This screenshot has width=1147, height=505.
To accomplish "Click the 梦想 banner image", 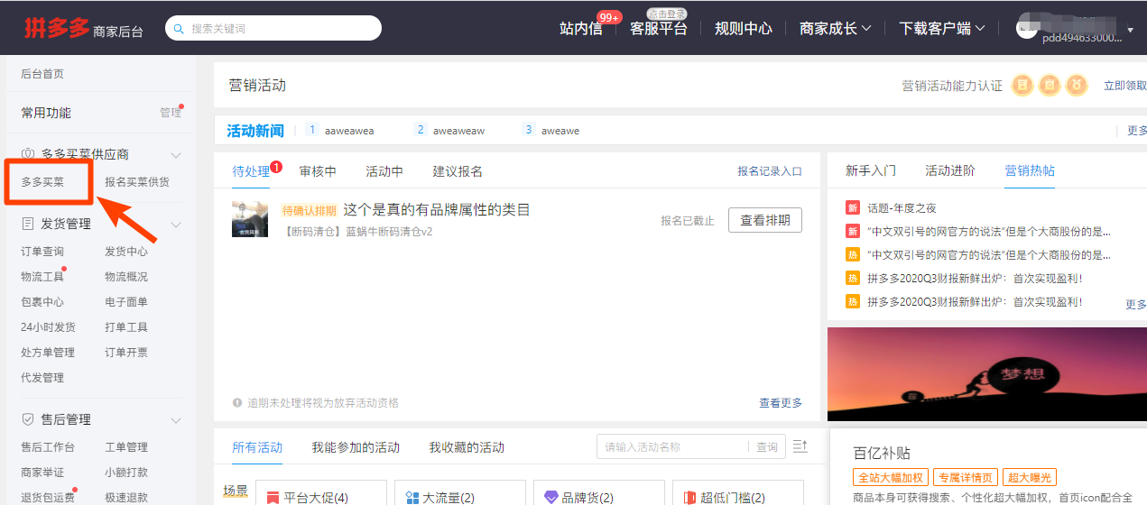I will pos(987,373).
